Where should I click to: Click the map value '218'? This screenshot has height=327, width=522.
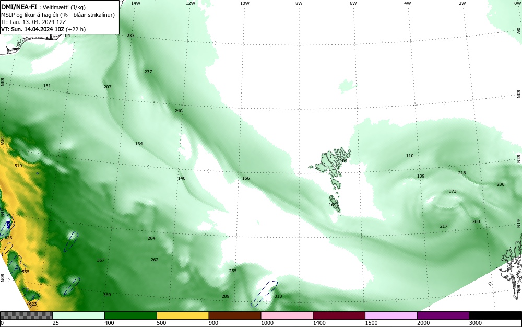[462, 173]
